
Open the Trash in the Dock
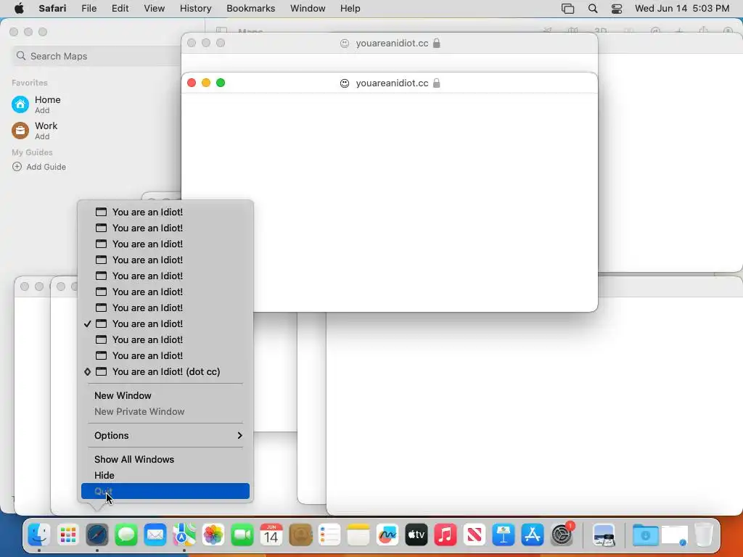click(704, 535)
